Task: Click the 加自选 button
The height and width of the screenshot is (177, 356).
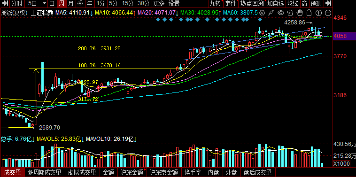Action: point(275,3)
